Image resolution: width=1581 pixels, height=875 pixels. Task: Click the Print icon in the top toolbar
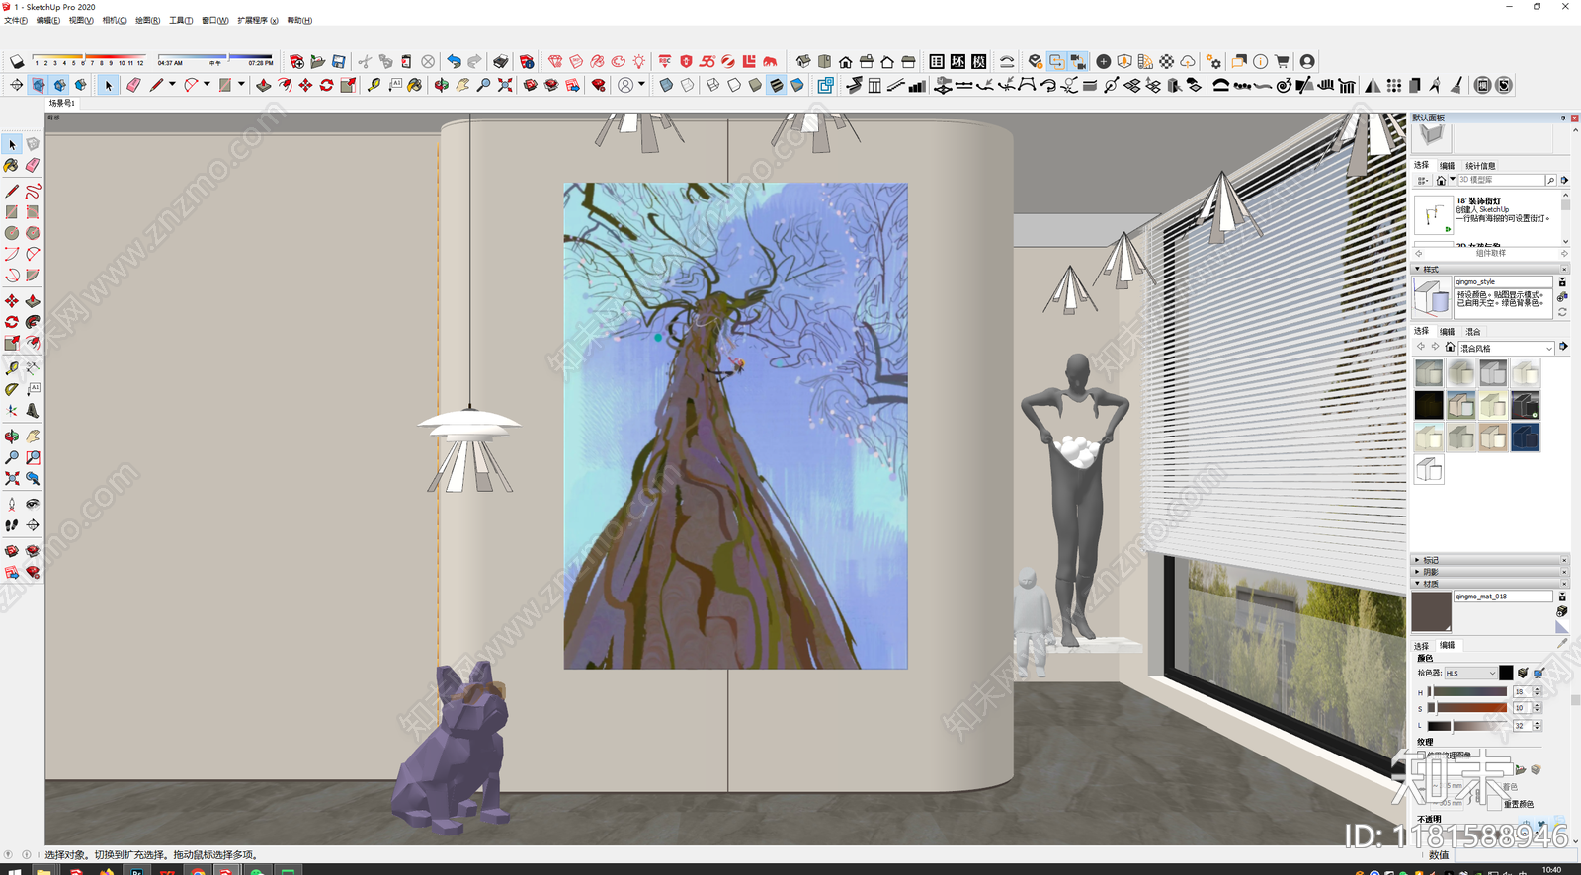tap(501, 61)
